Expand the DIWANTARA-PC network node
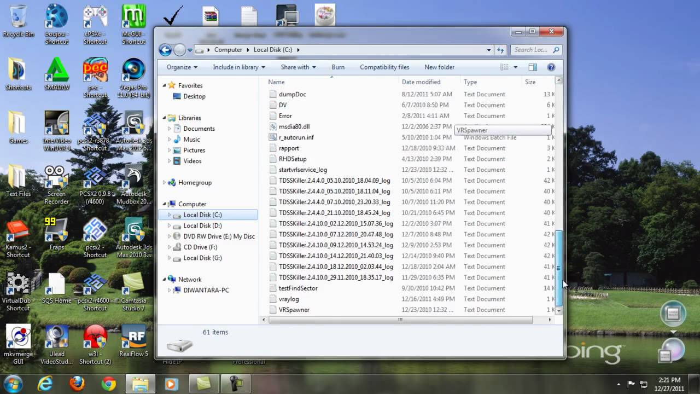Image resolution: width=700 pixels, height=394 pixels. pos(170,290)
